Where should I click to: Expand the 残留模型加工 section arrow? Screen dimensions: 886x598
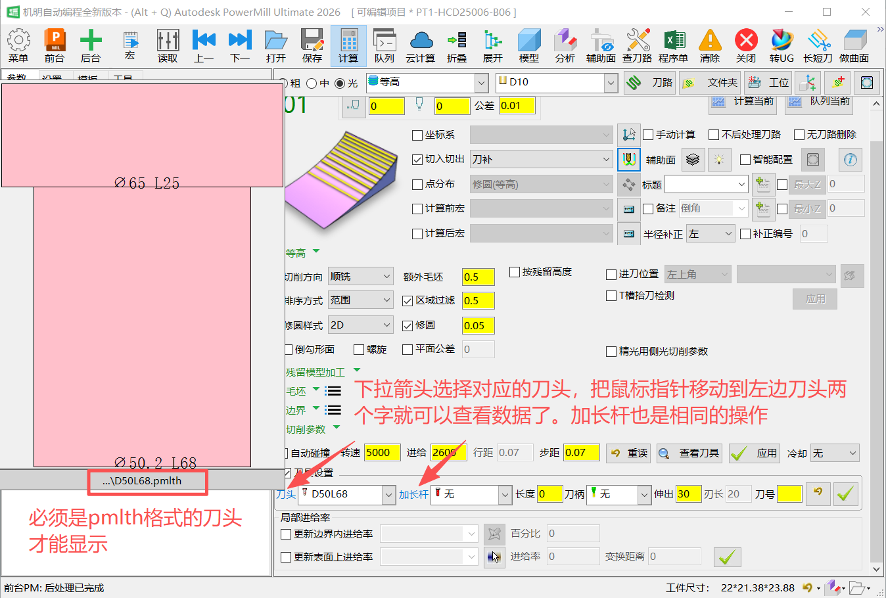357,371
